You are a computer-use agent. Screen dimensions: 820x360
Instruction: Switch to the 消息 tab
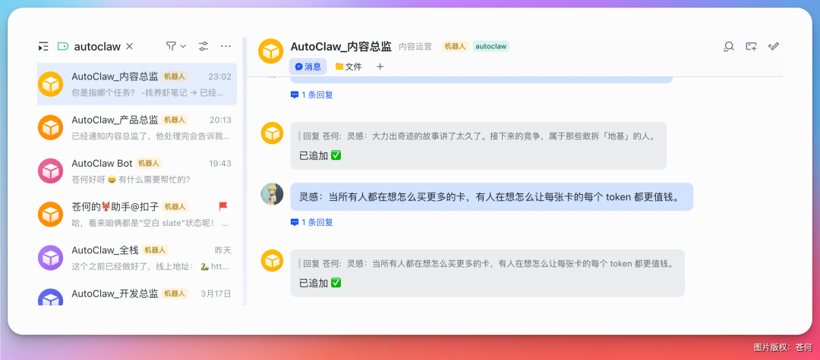[308, 66]
